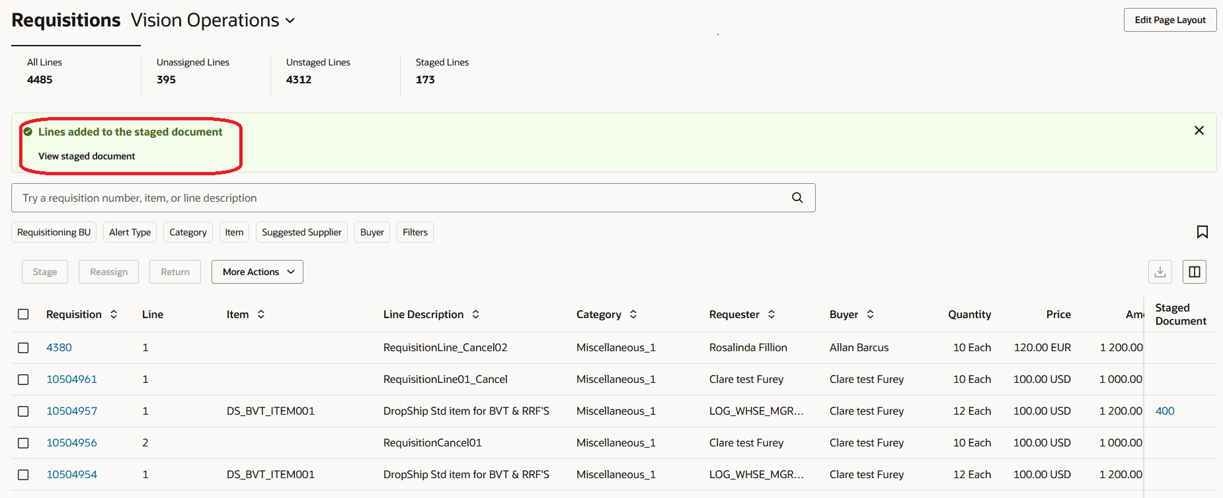
Task: Click the requisition search input field
Action: coord(397,198)
